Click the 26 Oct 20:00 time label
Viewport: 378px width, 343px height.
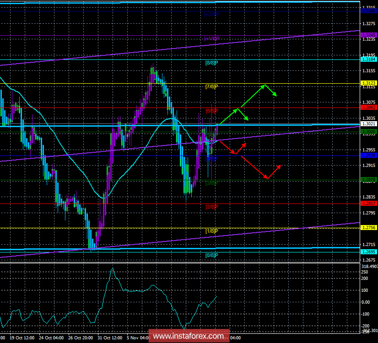coord(81,338)
